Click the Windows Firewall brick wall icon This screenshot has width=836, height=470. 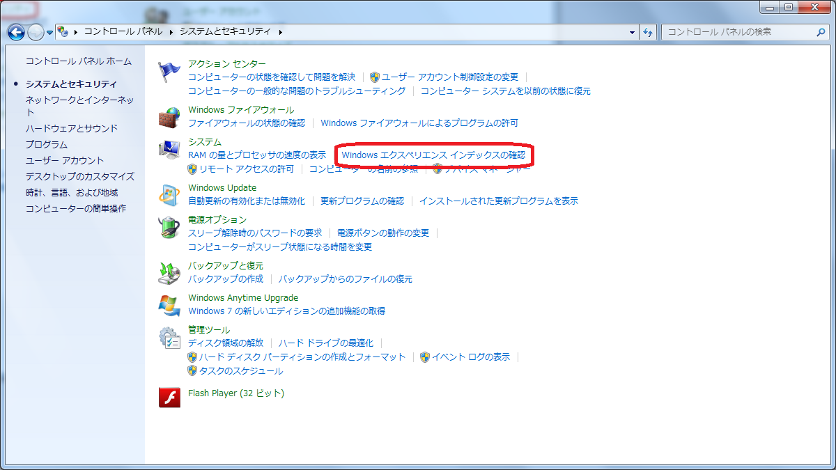pos(169,118)
